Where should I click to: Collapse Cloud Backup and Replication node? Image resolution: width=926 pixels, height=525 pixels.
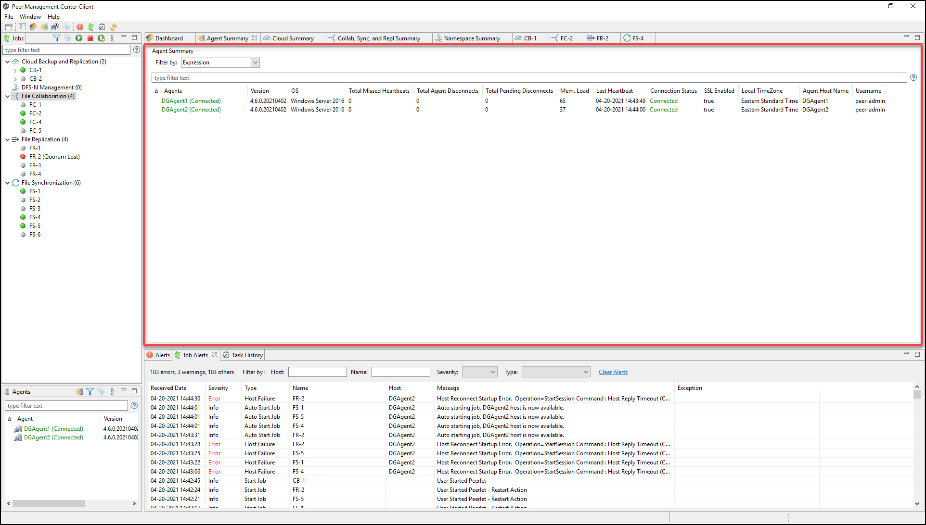coord(8,62)
